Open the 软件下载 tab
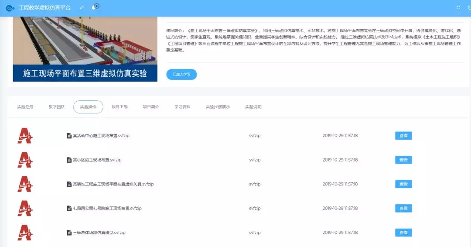 coord(119,107)
